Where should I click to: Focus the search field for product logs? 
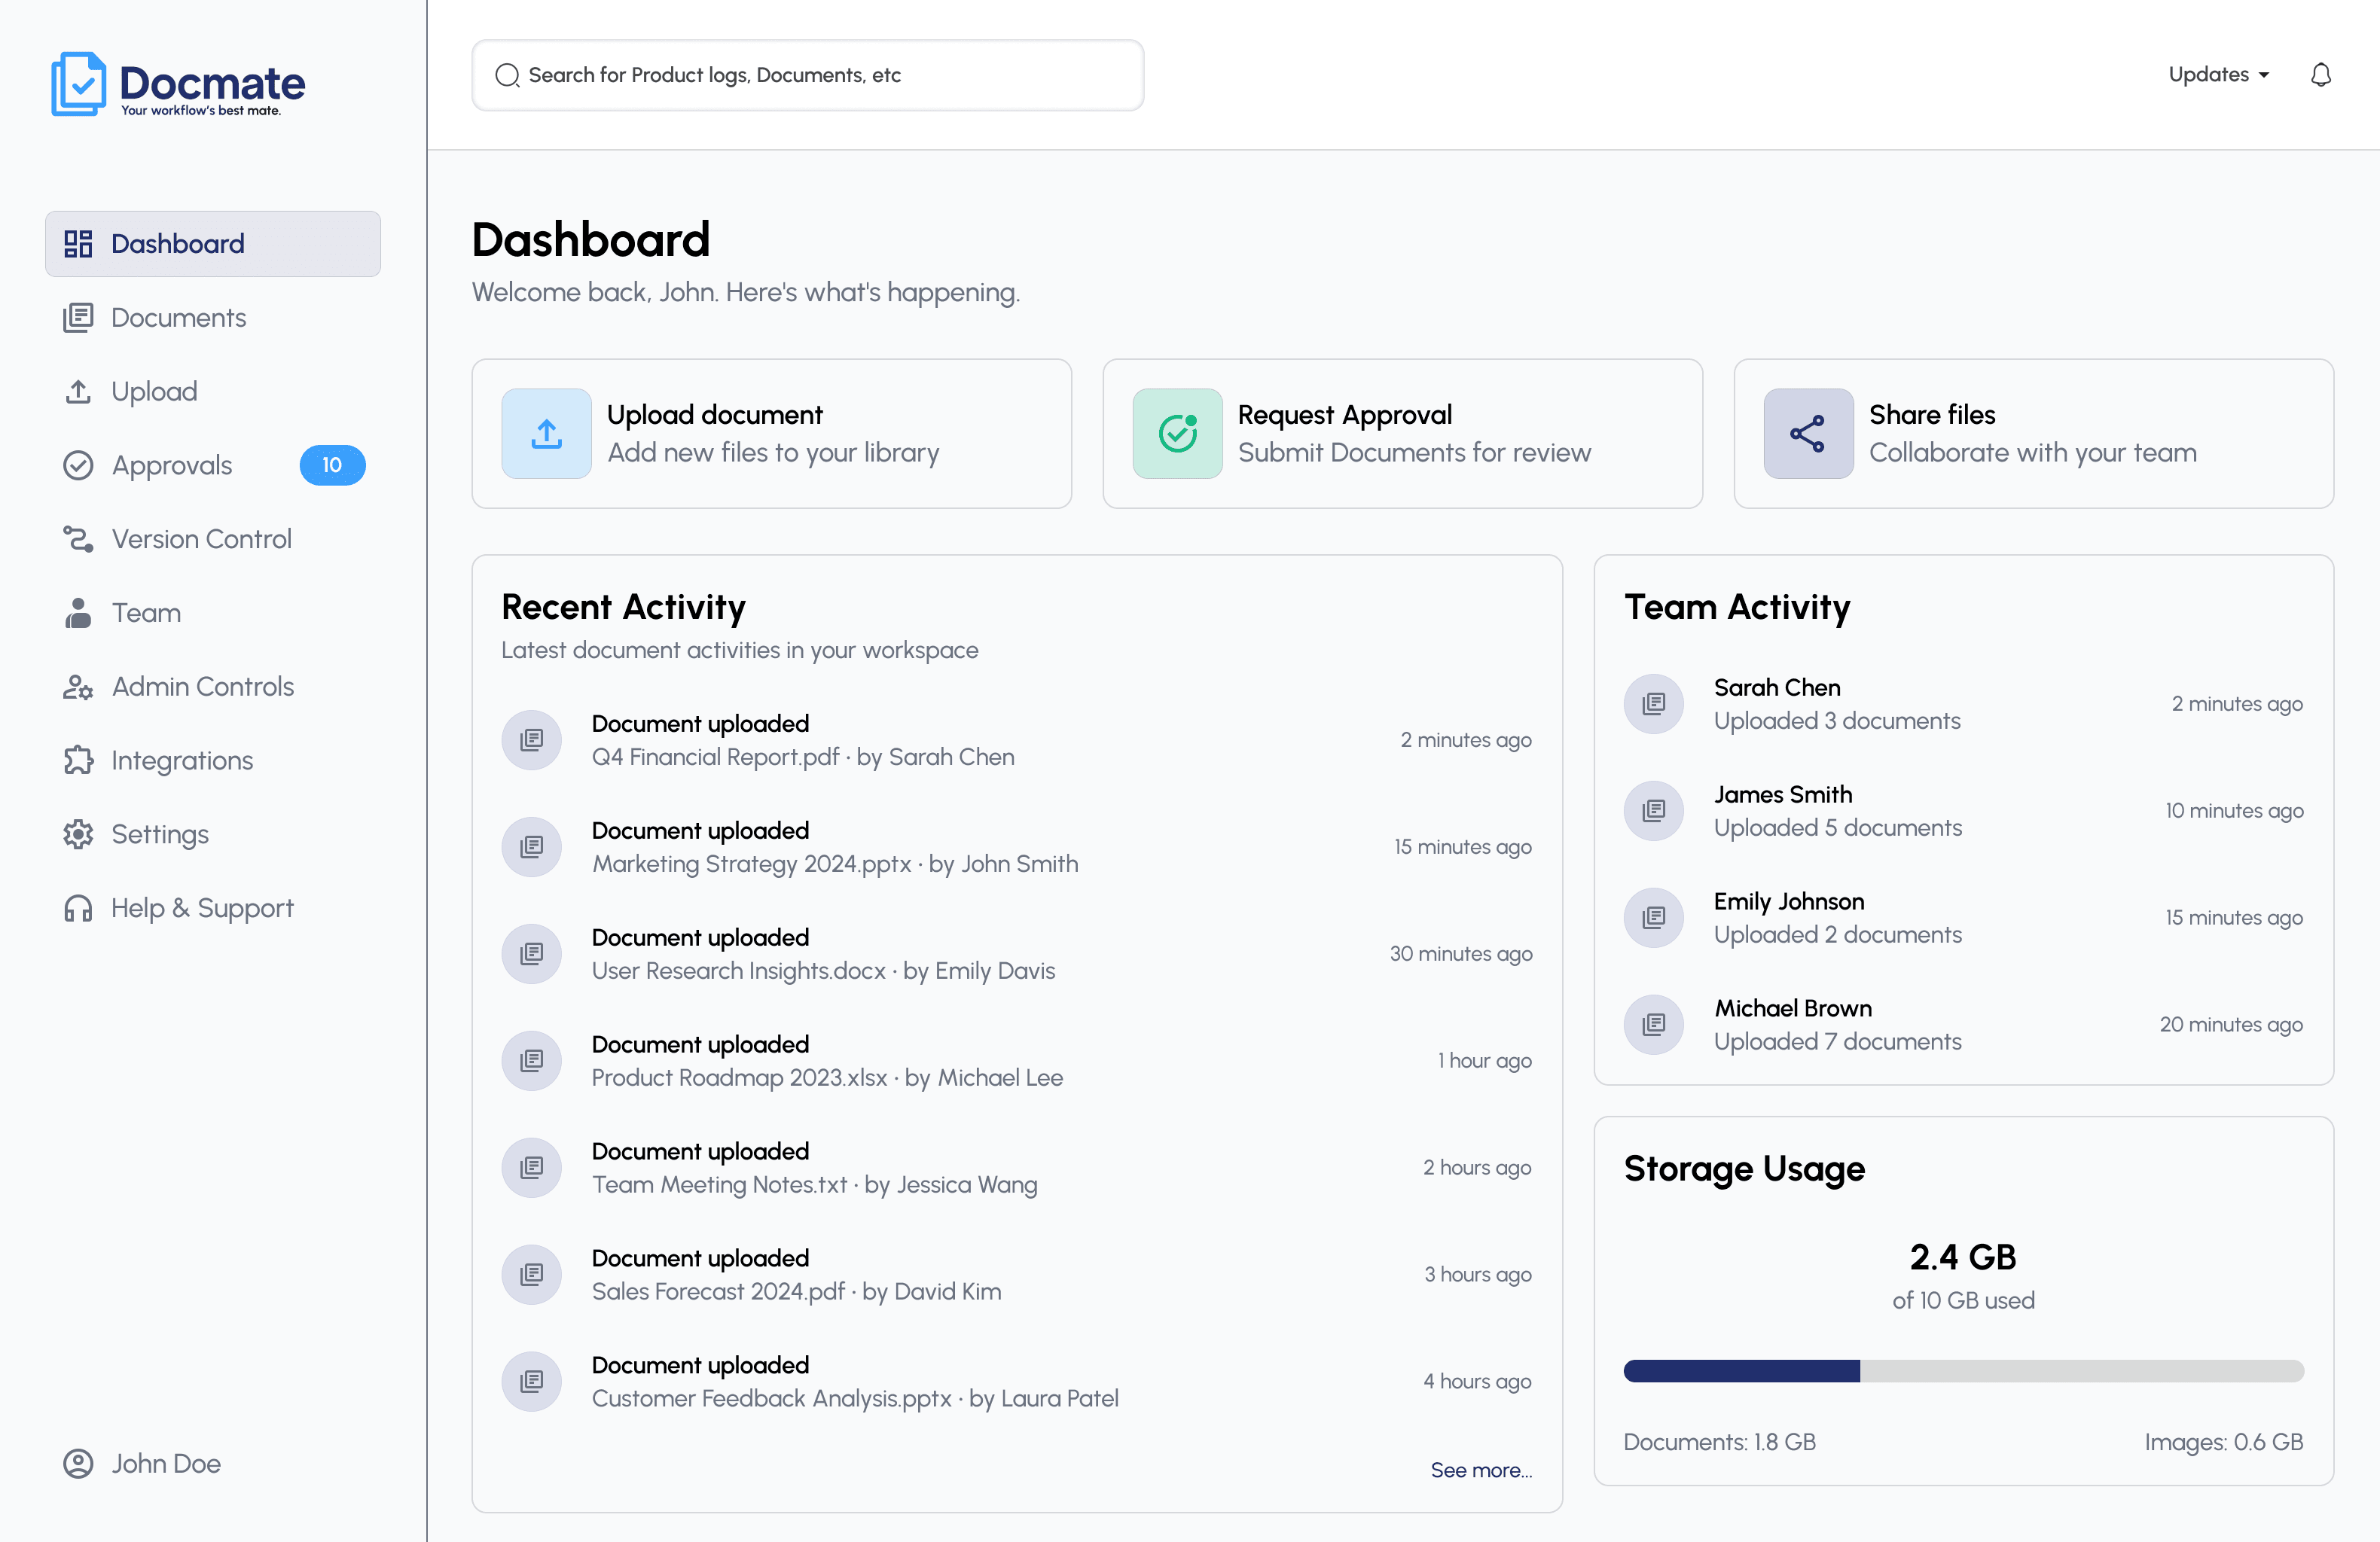tap(808, 75)
